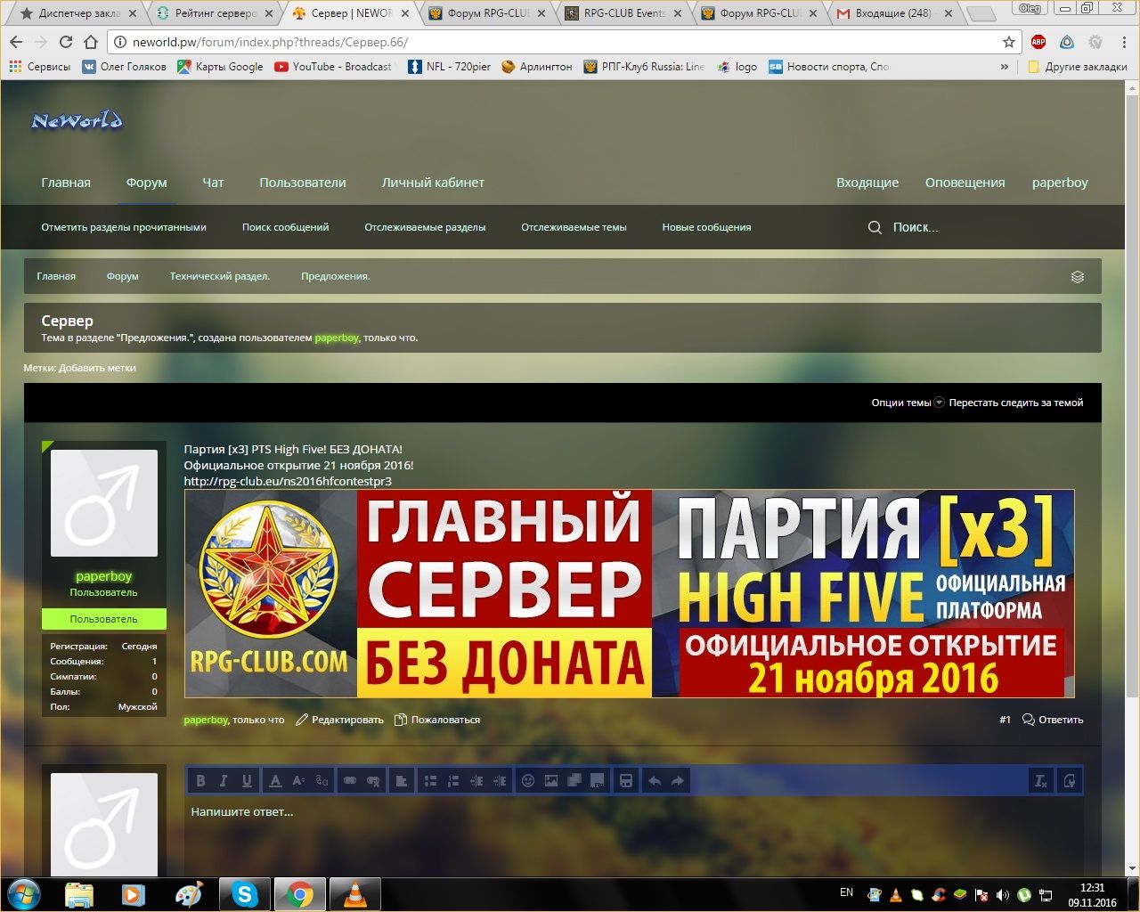Apply bold formatting in reply editor

tap(200, 781)
